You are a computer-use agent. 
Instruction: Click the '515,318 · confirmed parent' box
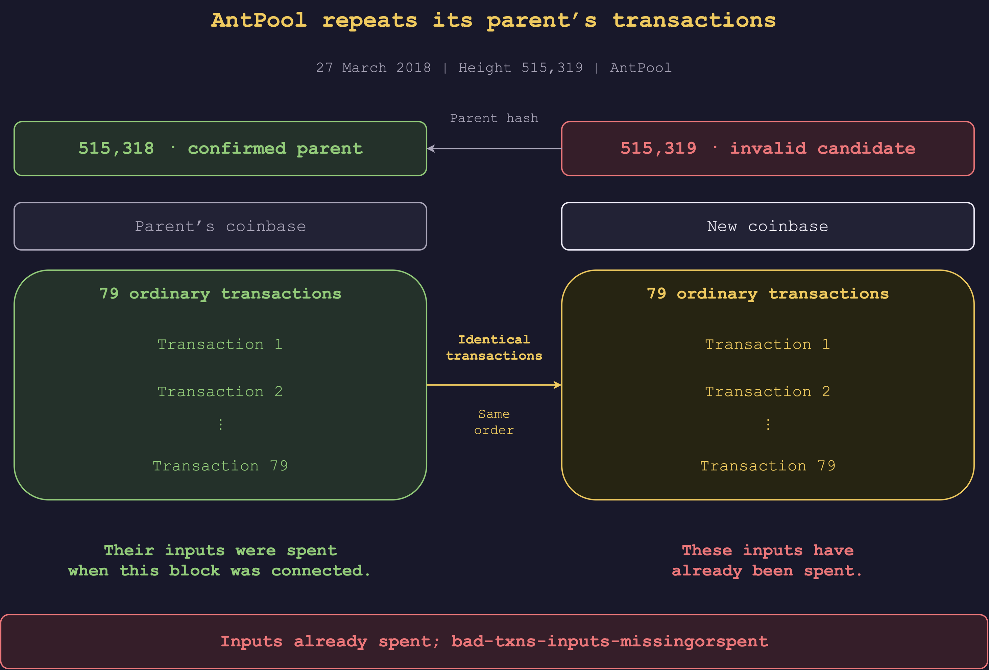(x=220, y=148)
